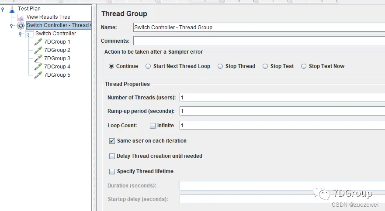Click the Duration (seconds) field
The height and width of the screenshot is (211, 385).
point(282,186)
